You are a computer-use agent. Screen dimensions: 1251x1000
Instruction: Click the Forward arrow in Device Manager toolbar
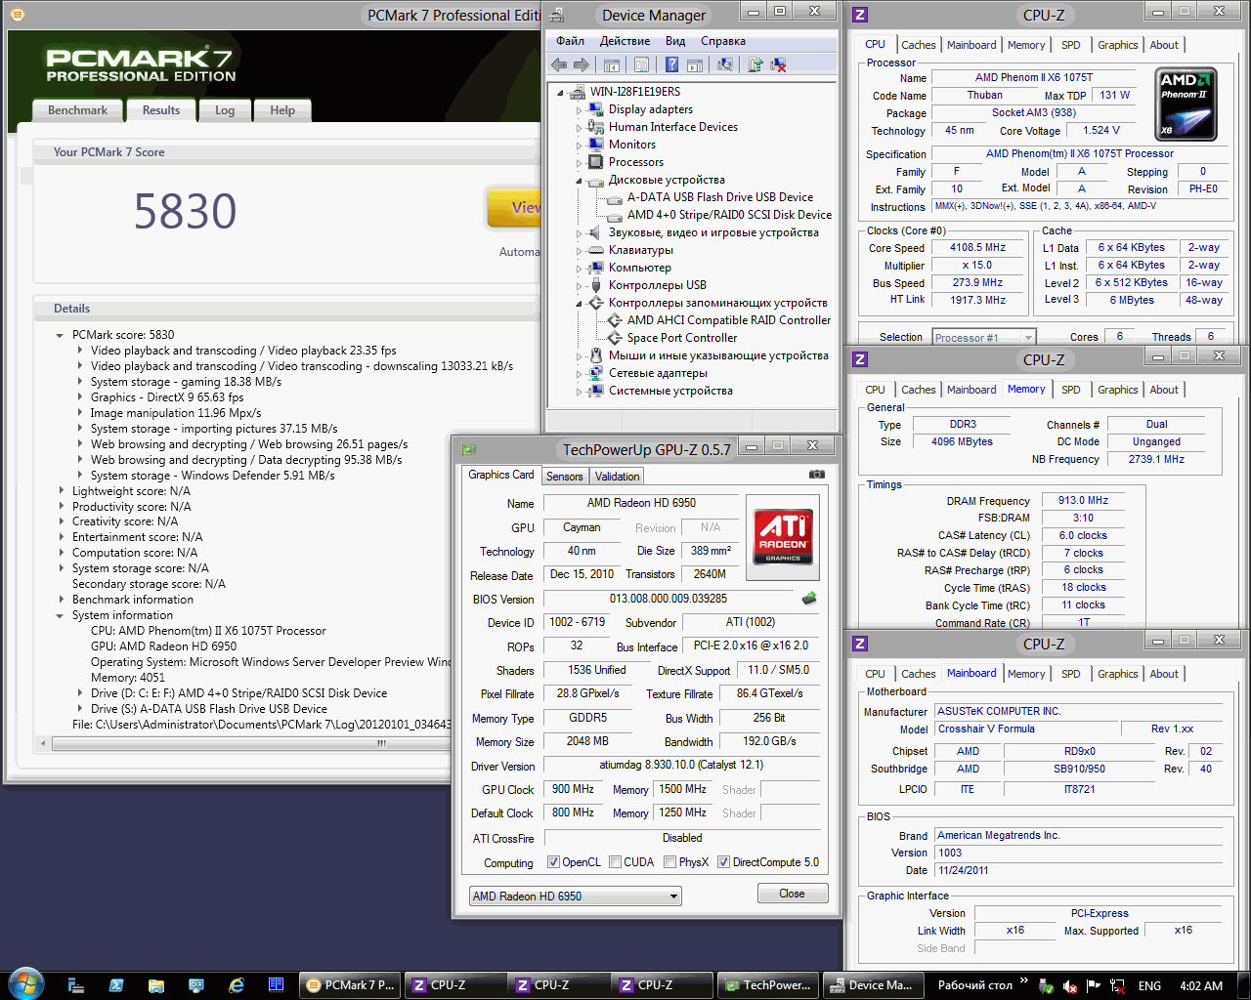[x=582, y=64]
